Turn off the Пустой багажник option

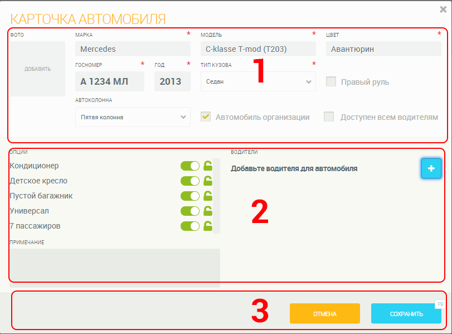click(x=190, y=196)
